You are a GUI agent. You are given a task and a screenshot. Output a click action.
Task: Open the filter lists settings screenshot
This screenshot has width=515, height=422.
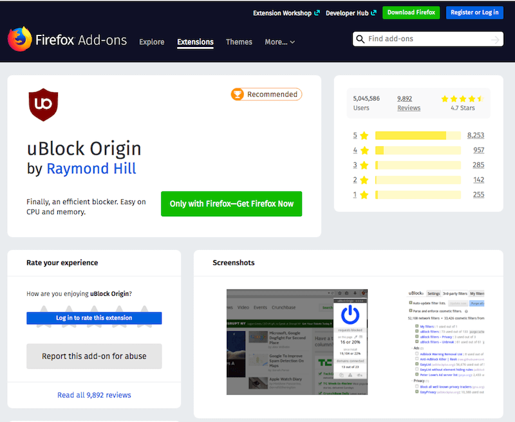coord(445,342)
